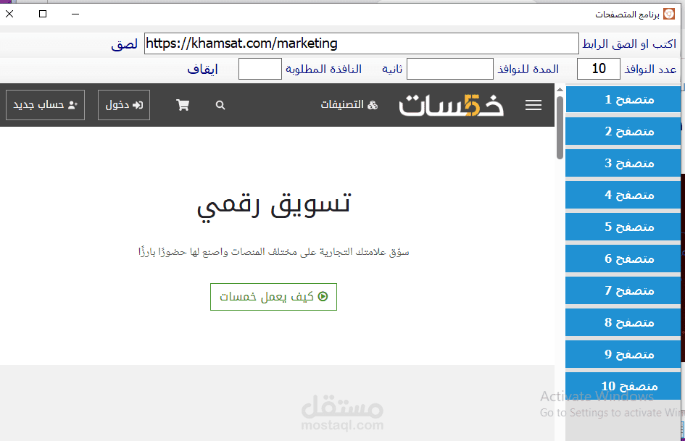Switch to متصفح 6 tab

(623, 259)
